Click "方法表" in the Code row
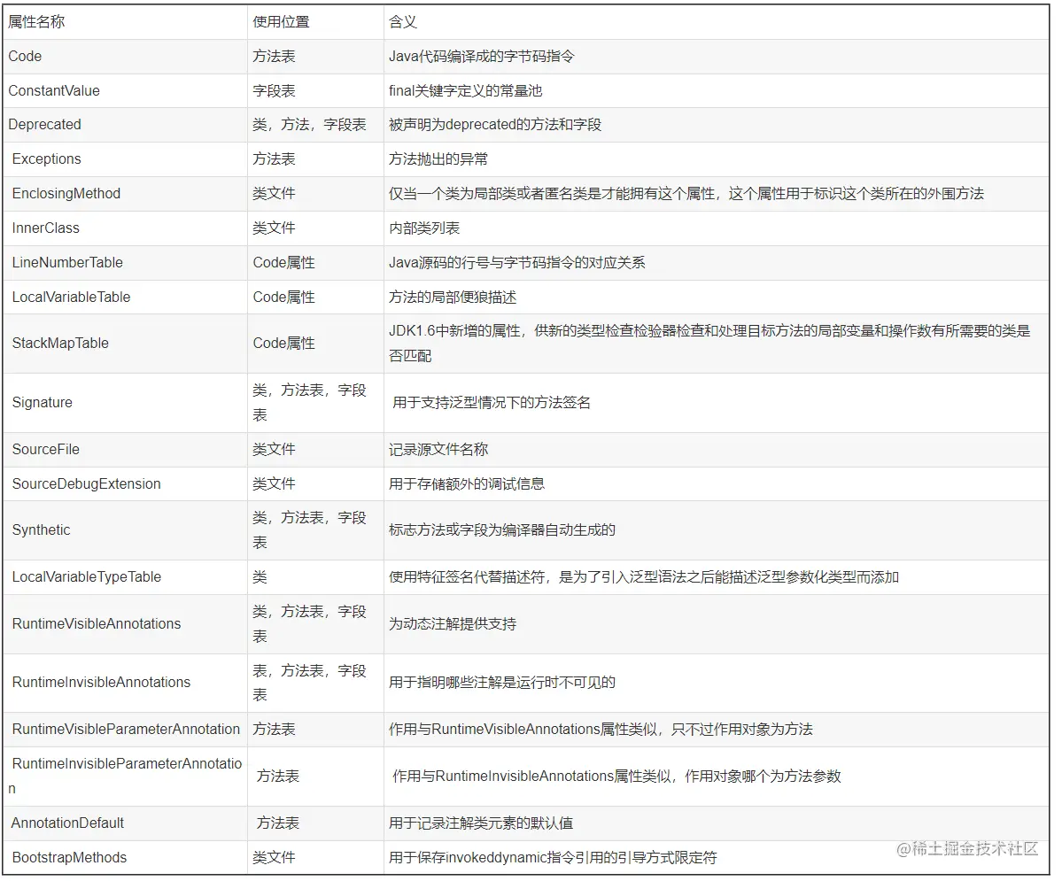 274,56
